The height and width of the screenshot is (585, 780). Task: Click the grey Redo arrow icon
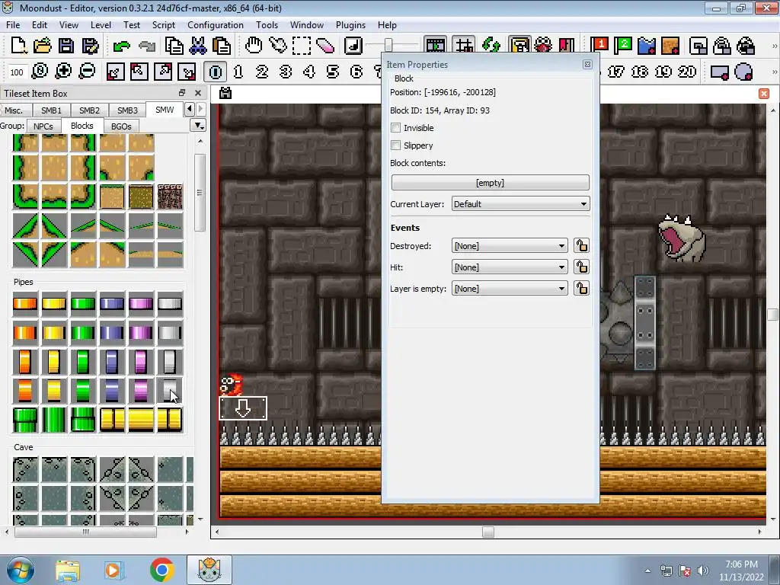coord(147,46)
